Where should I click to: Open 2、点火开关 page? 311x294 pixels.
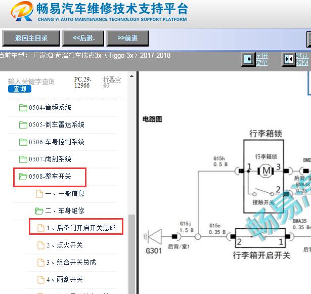coord(65,245)
